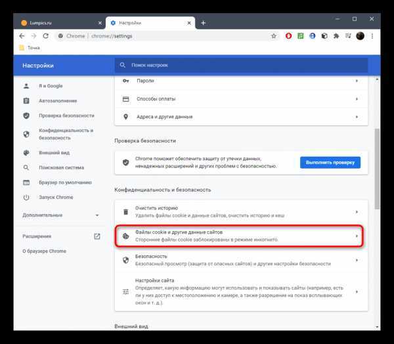Open the red Opera-style extension icon
Image resolution: width=394 pixels, height=344 pixels.
[288, 36]
